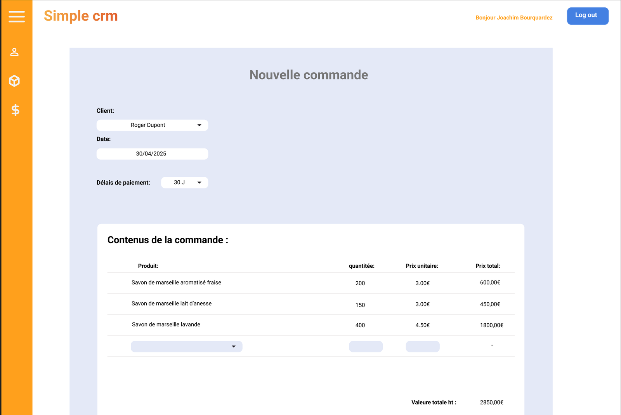Open the products box icon in sidebar
The height and width of the screenshot is (415, 621).
[14, 81]
